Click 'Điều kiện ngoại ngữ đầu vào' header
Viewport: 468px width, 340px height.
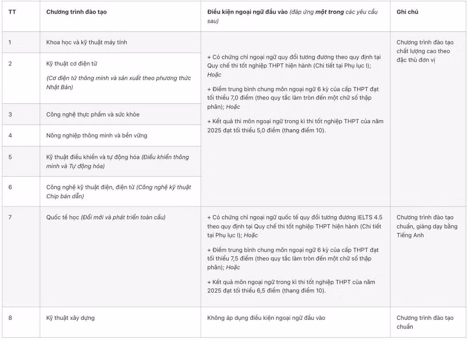pyautogui.click(x=248, y=12)
